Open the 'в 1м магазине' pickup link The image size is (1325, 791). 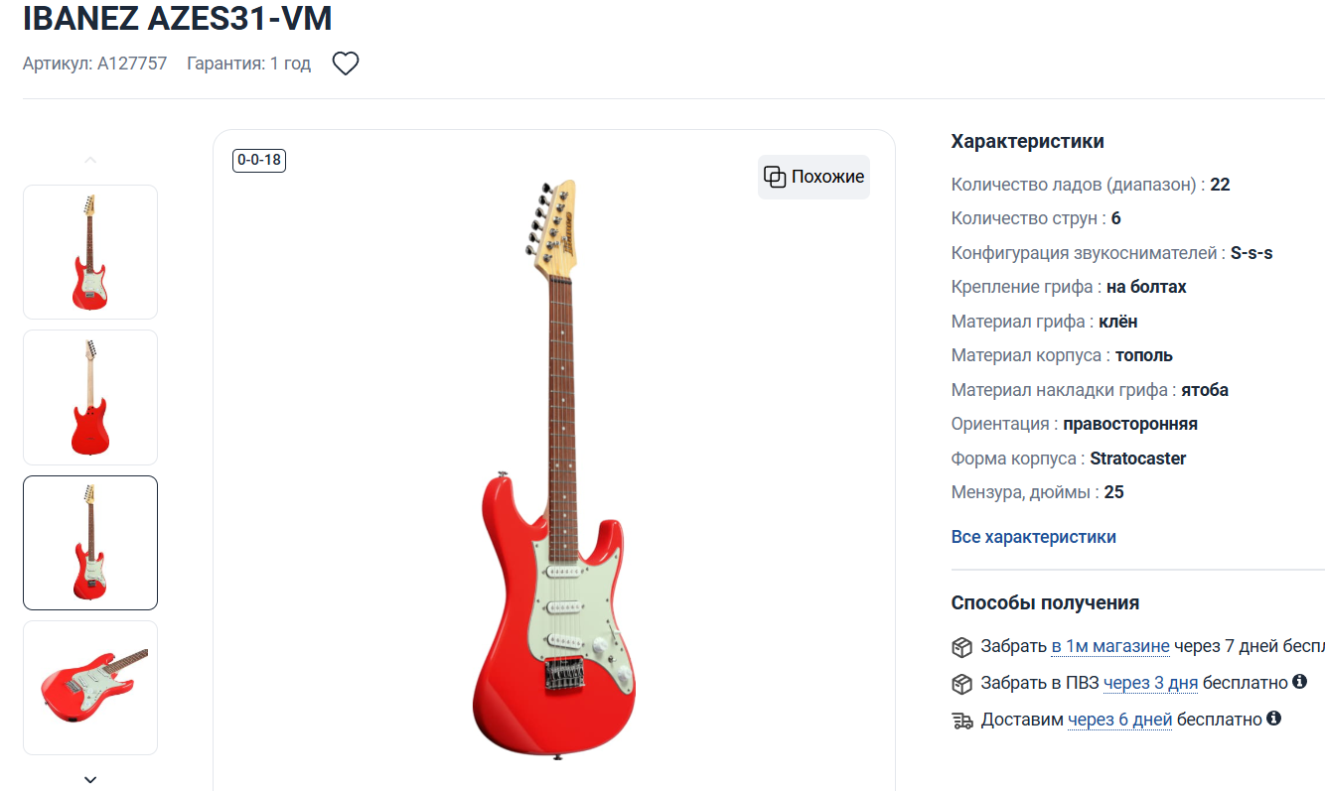[x=1110, y=647]
